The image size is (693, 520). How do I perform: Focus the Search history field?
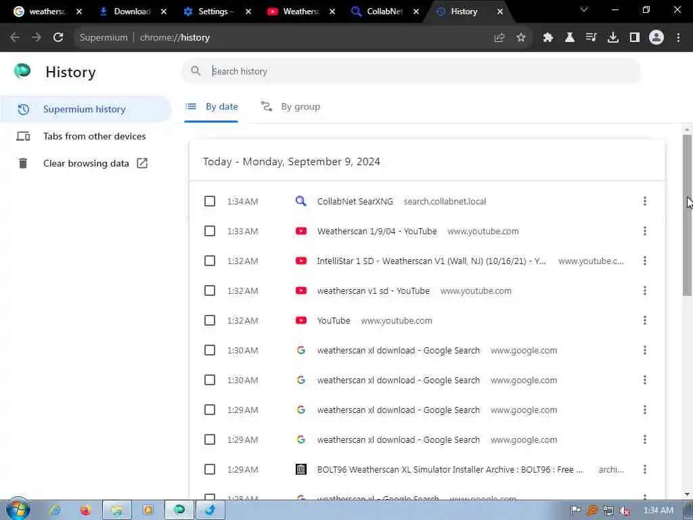click(411, 71)
